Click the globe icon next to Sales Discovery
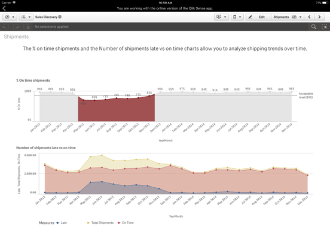The width and height of the screenshot is (330, 247). (x=60, y=17)
